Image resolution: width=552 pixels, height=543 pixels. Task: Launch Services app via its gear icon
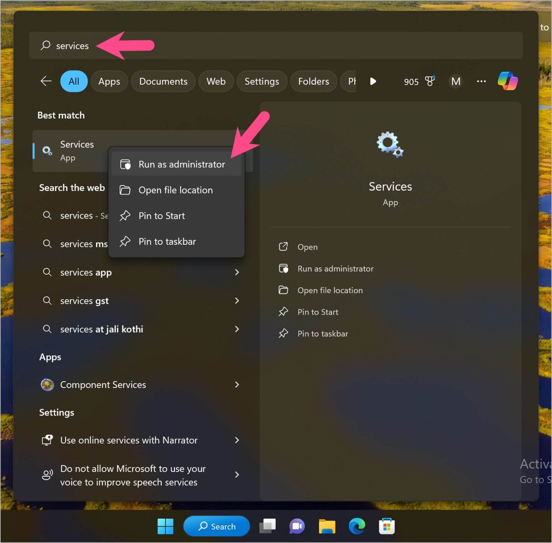pyautogui.click(x=47, y=150)
